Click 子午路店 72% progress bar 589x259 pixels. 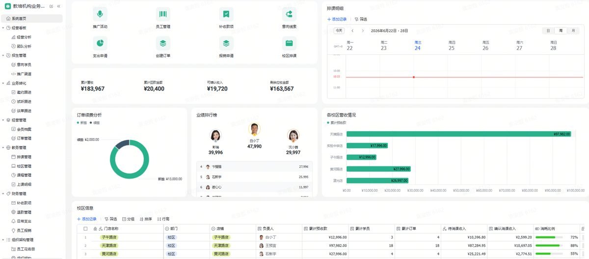(x=549, y=237)
